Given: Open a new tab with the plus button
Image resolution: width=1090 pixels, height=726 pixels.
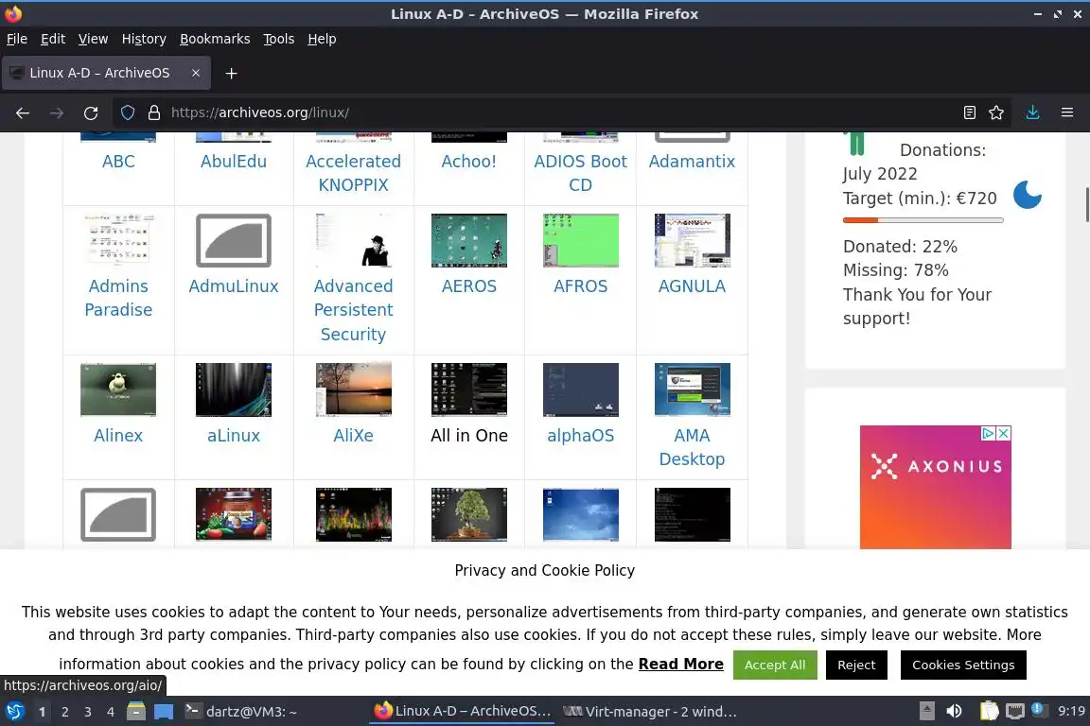Looking at the screenshot, I should tap(232, 73).
